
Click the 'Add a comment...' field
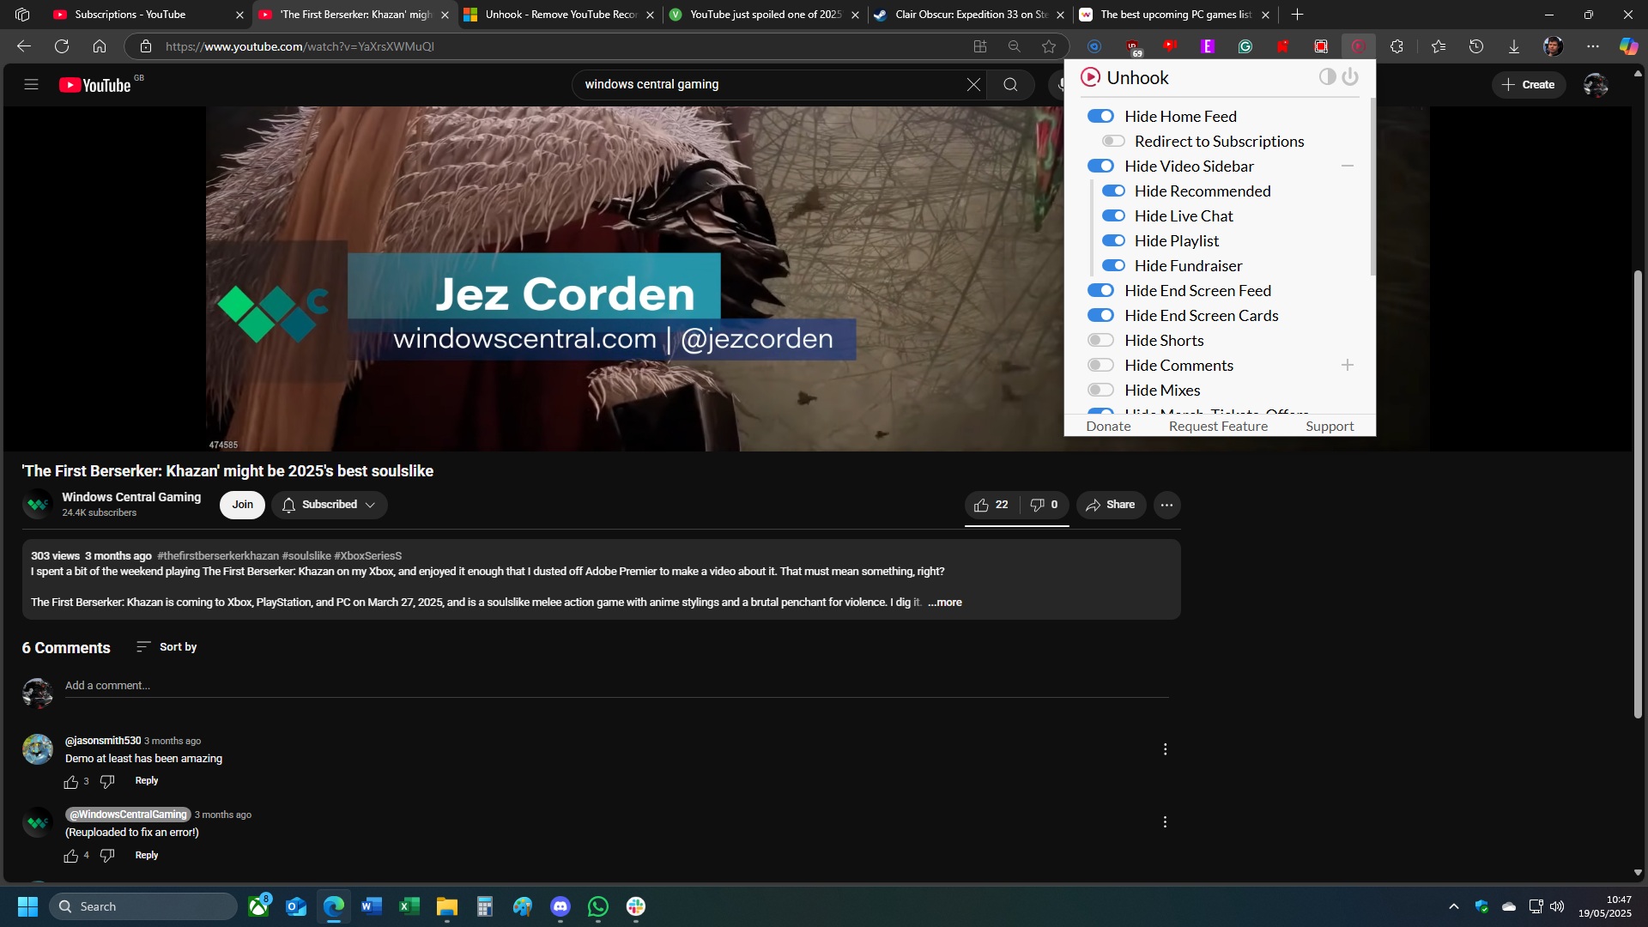click(616, 686)
